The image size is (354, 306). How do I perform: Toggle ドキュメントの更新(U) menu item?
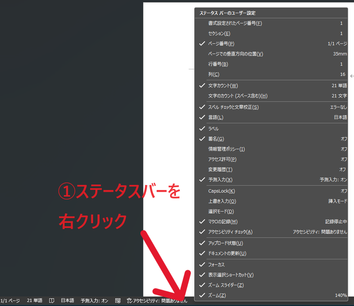271,253
